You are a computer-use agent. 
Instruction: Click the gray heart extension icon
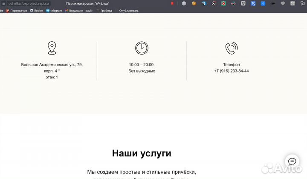283,3
